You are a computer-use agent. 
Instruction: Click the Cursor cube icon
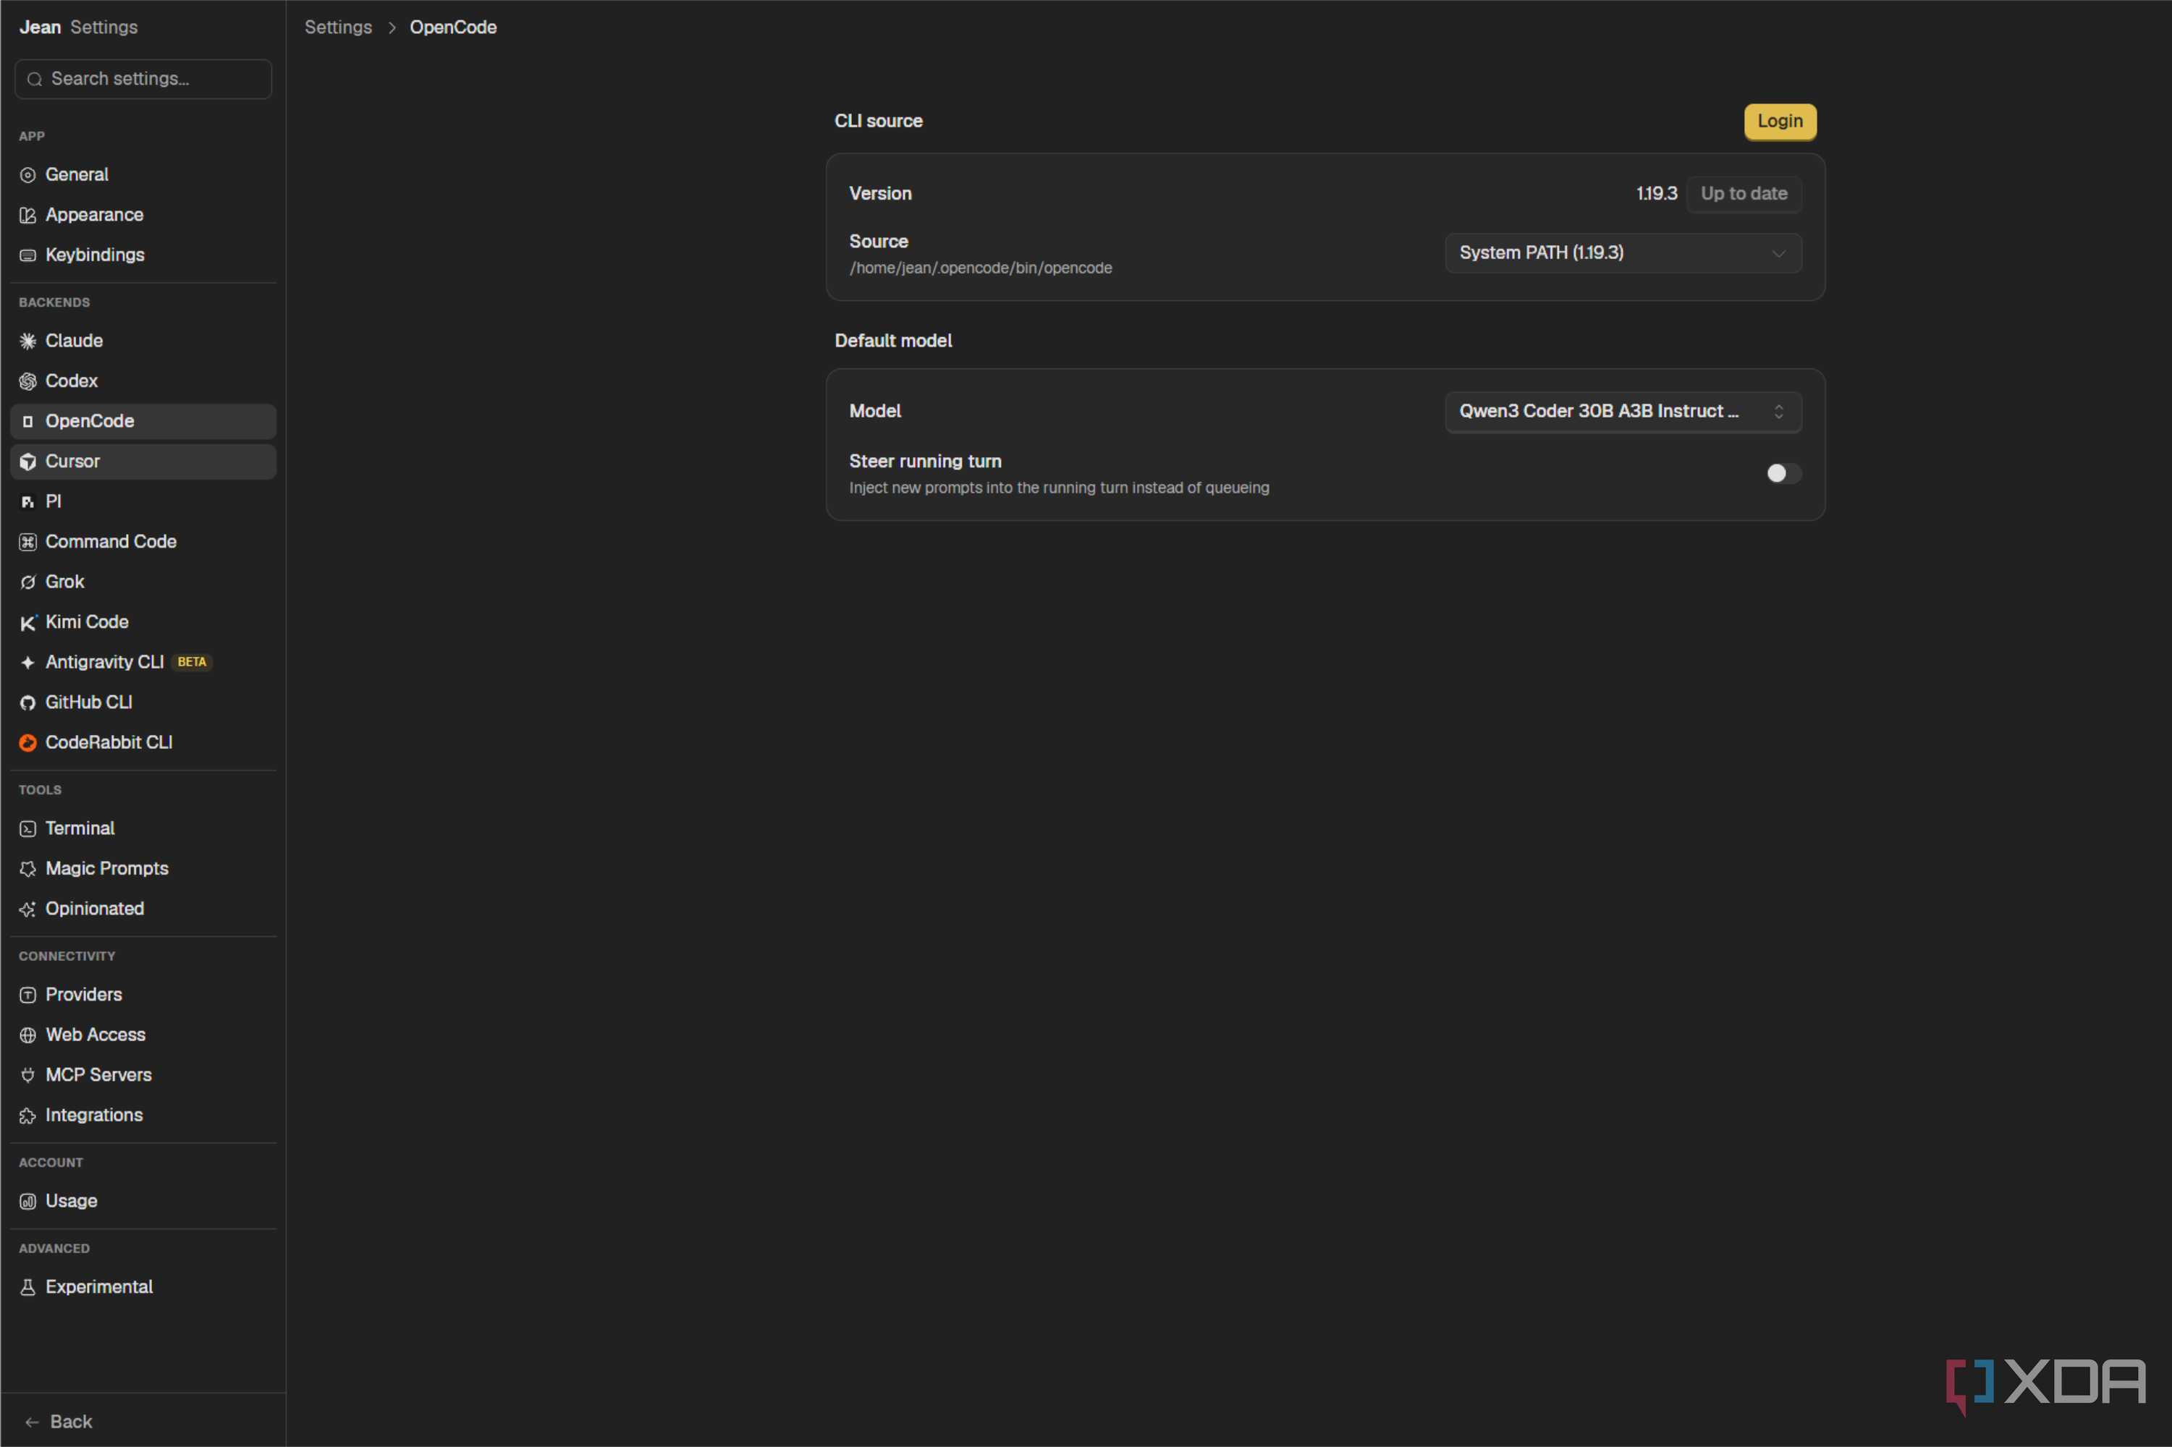(x=28, y=462)
